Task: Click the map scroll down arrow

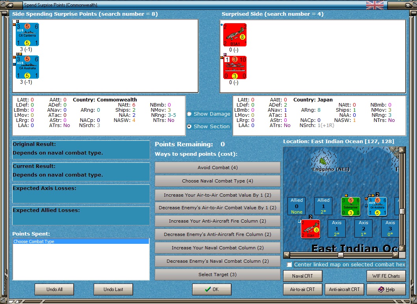Action: tap(402, 249)
